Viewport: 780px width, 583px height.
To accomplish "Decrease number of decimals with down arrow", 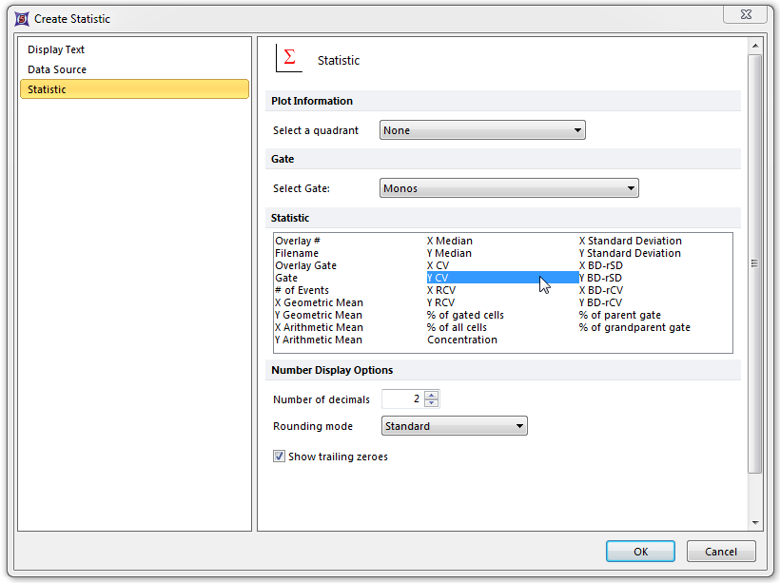I will [432, 403].
